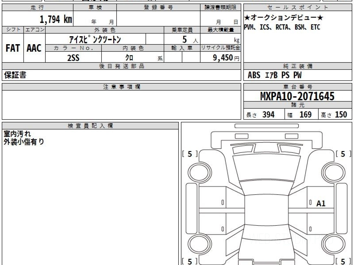Select the FAT shift value
The height and width of the screenshot is (265, 354).
[13, 48]
